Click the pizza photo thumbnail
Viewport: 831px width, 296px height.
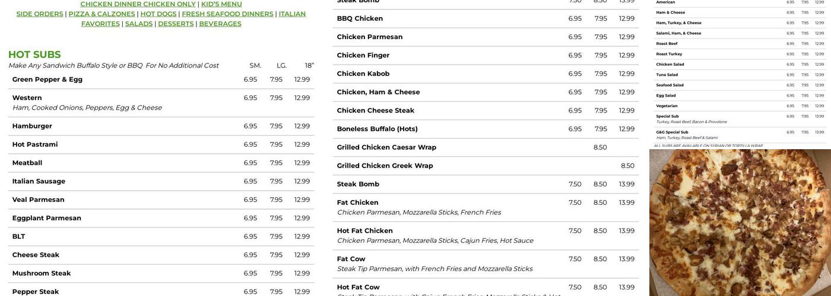pos(740,223)
